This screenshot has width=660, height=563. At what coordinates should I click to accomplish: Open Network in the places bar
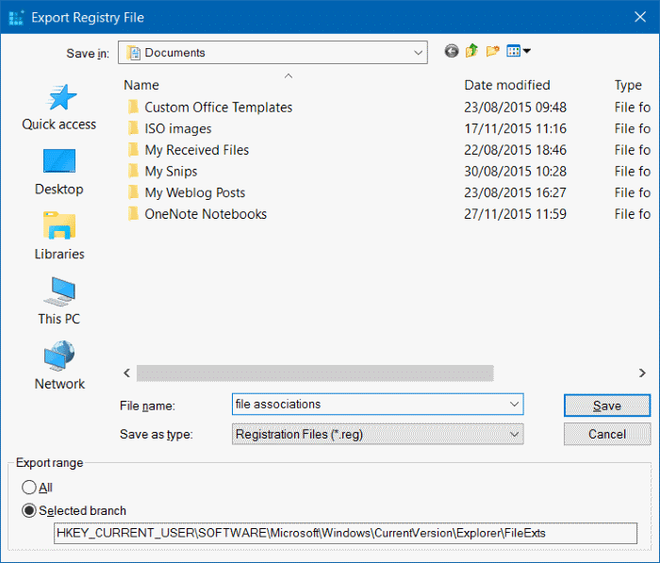pos(59,366)
